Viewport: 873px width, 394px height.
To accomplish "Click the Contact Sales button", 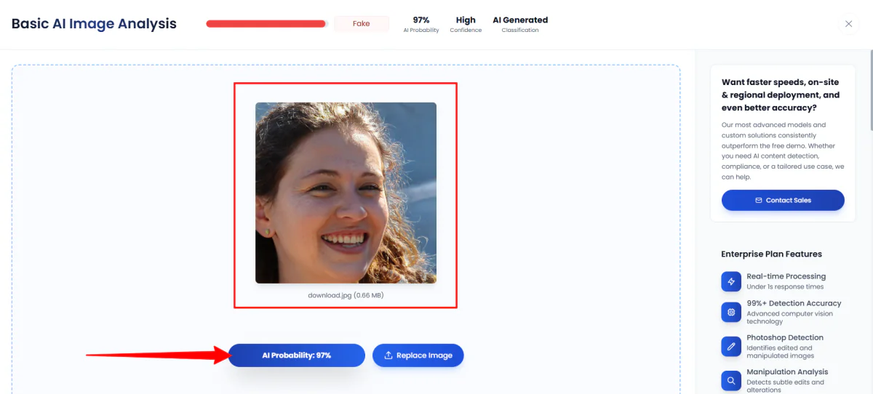I will tap(783, 200).
